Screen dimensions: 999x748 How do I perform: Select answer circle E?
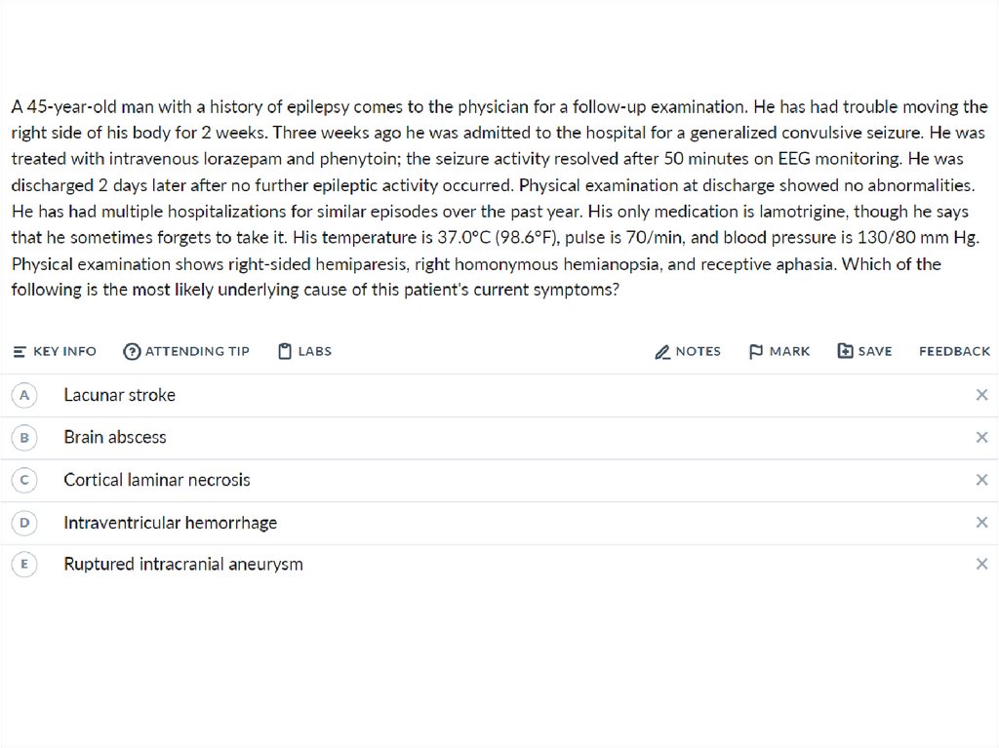(24, 565)
